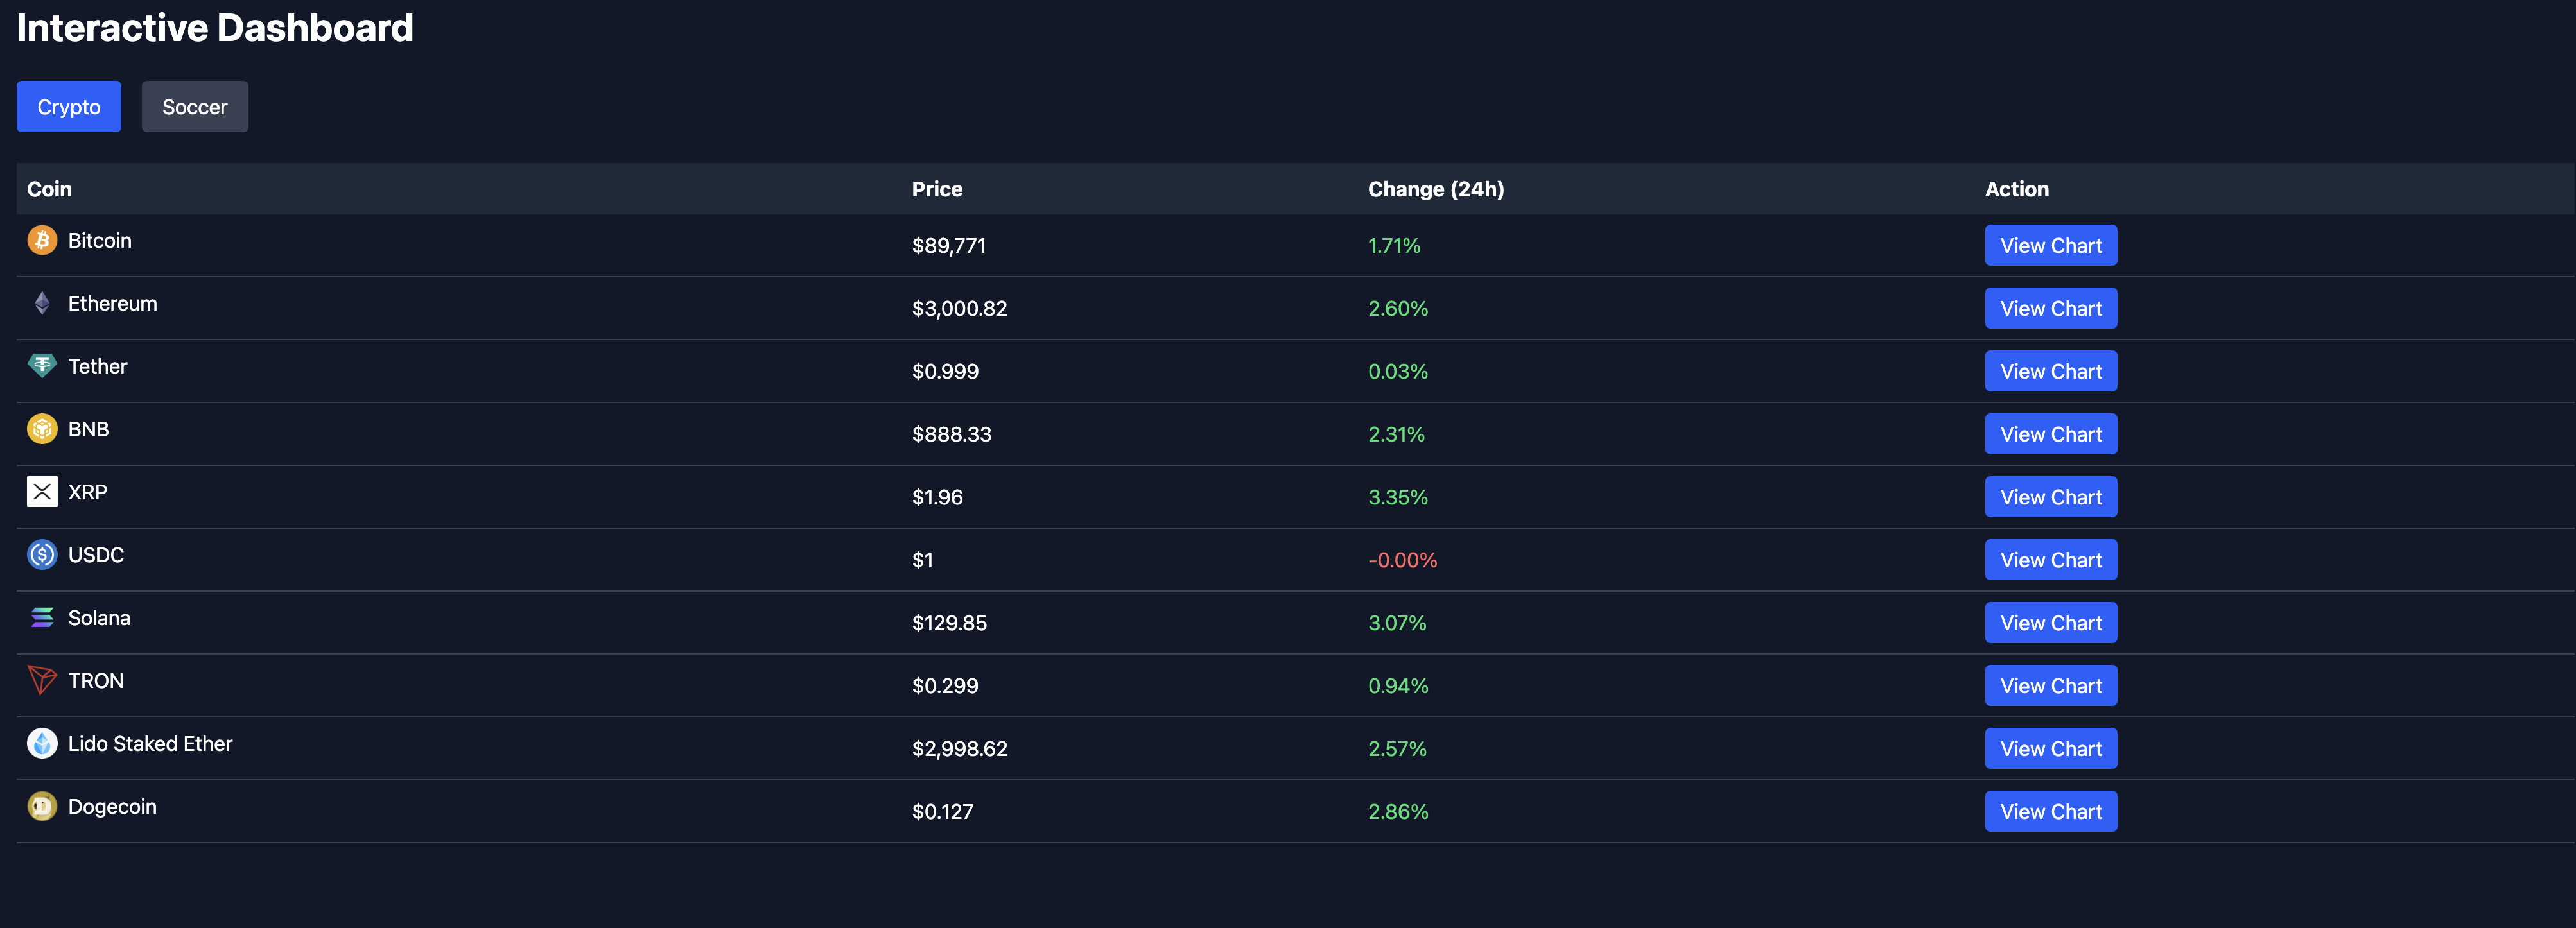Click the $2,998.62 price
The width and height of the screenshot is (2576, 928).
pyautogui.click(x=960, y=750)
